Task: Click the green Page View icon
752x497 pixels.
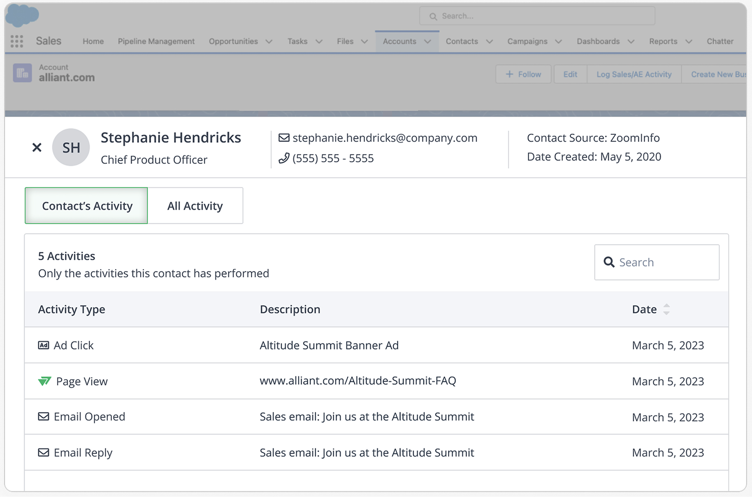Action: click(44, 381)
